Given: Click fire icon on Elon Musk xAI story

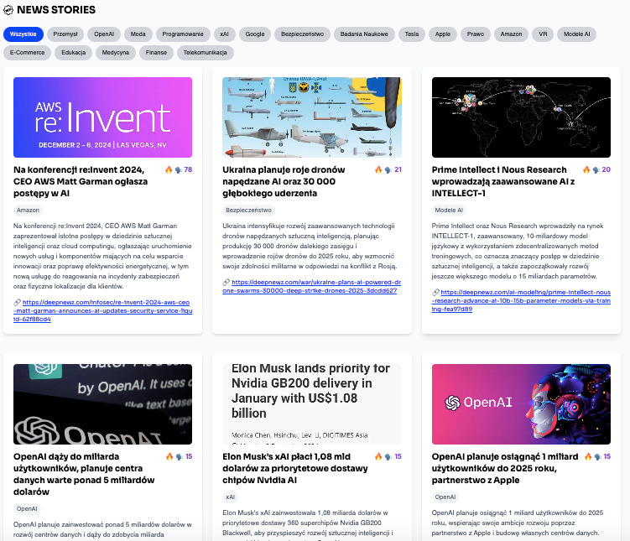Looking at the screenshot, I should (x=378, y=456).
